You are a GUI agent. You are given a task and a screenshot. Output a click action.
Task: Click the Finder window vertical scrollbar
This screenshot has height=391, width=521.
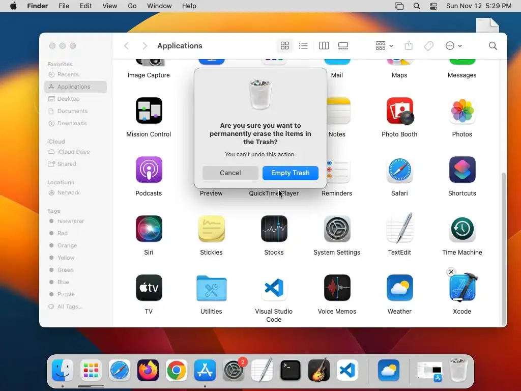tap(504, 248)
